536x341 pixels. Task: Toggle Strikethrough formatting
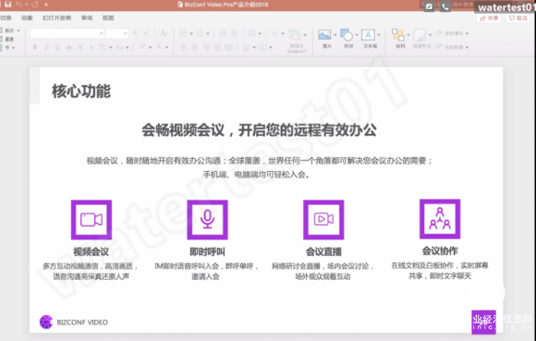(68, 47)
